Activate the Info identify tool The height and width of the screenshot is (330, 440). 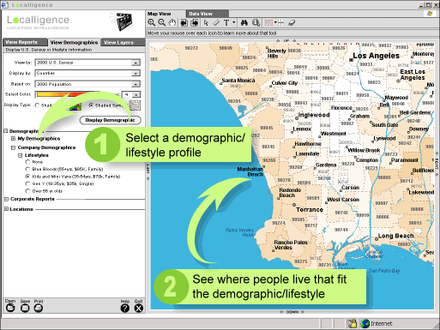click(x=256, y=22)
